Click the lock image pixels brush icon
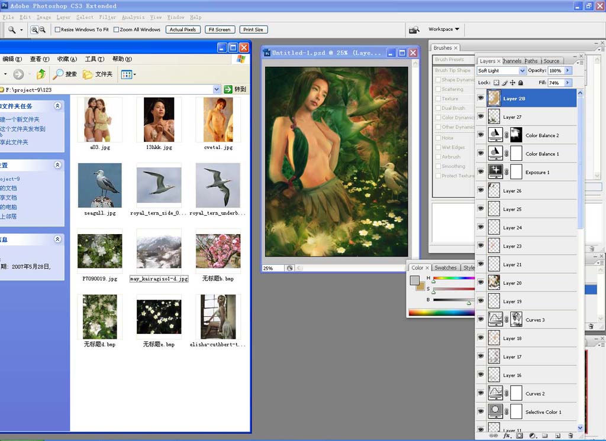 coord(505,83)
